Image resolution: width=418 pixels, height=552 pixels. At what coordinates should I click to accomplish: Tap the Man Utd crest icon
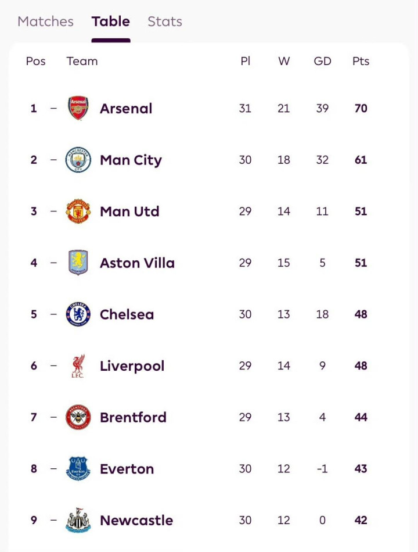pyautogui.click(x=78, y=212)
